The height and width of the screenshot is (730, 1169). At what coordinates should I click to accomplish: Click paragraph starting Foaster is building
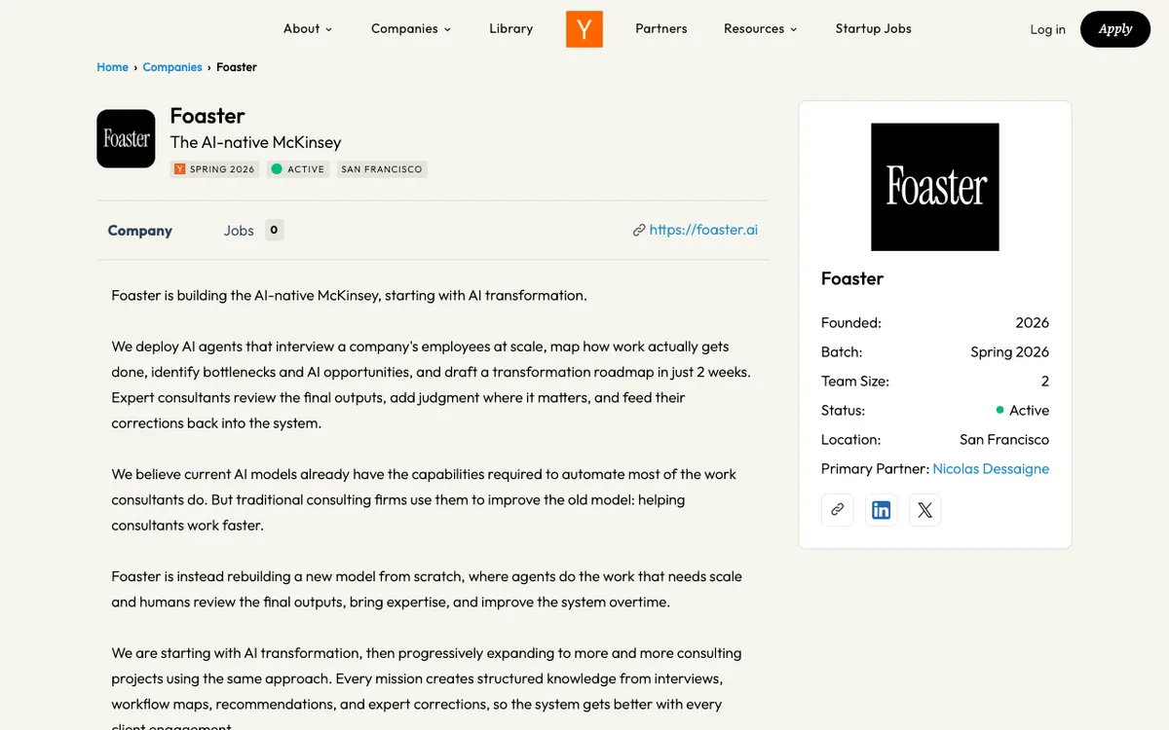tap(349, 295)
